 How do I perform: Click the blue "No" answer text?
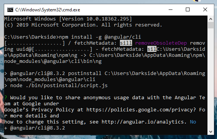(193, 122)
